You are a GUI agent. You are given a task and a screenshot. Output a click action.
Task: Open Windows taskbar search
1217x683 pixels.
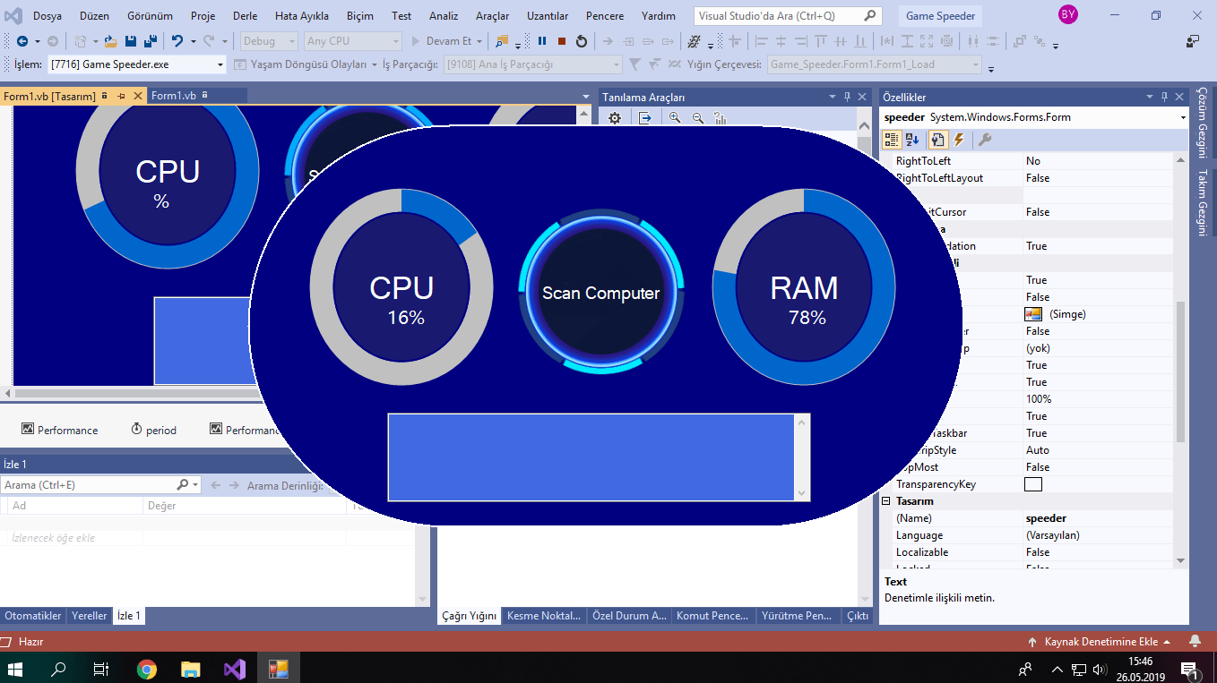coord(58,669)
